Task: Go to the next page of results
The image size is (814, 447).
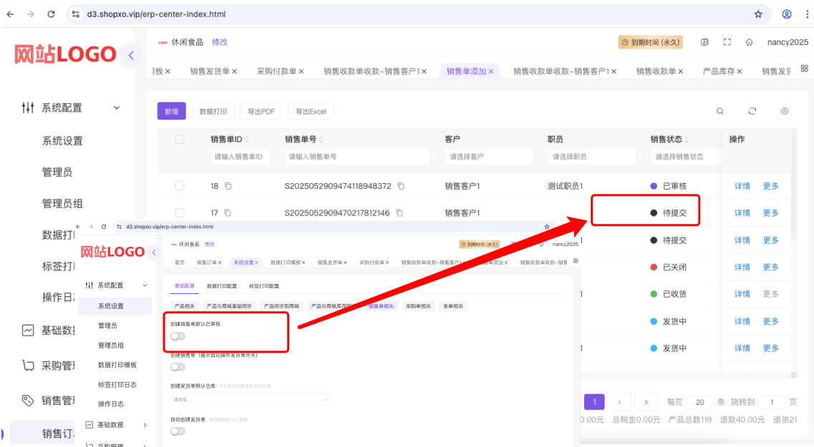Action: point(619,402)
